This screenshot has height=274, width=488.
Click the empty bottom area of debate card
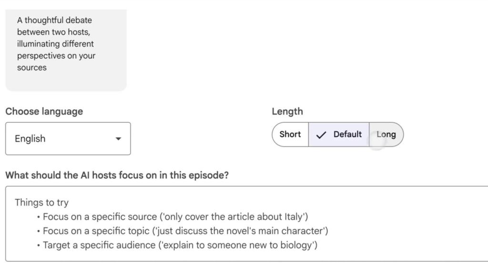[x=66, y=82]
